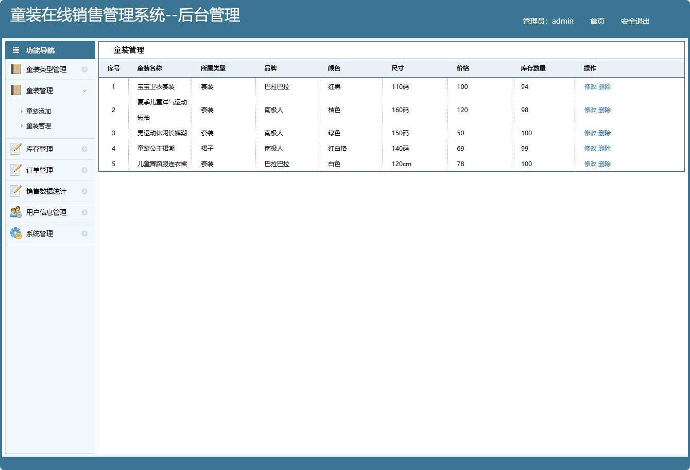Expand the 童装类型管理 menu via its chevron

[x=84, y=69]
